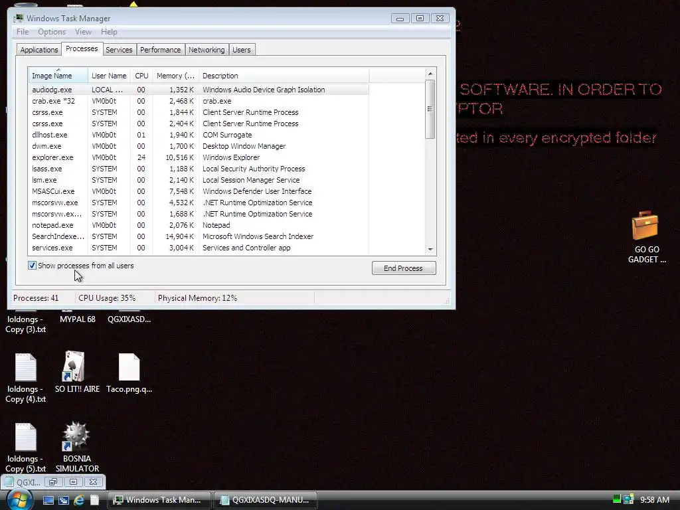Open the Windows Start orb
The width and height of the screenshot is (680, 510).
click(x=19, y=499)
